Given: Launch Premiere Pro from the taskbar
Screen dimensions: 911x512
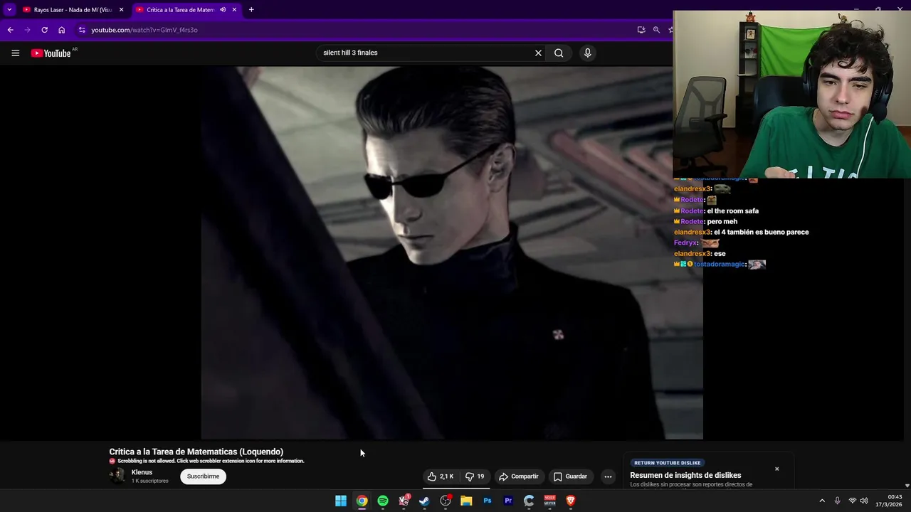Looking at the screenshot, I should pyautogui.click(x=508, y=501).
